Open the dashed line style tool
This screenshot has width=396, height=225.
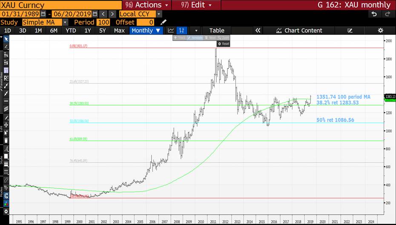pyautogui.click(x=6, y=172)
